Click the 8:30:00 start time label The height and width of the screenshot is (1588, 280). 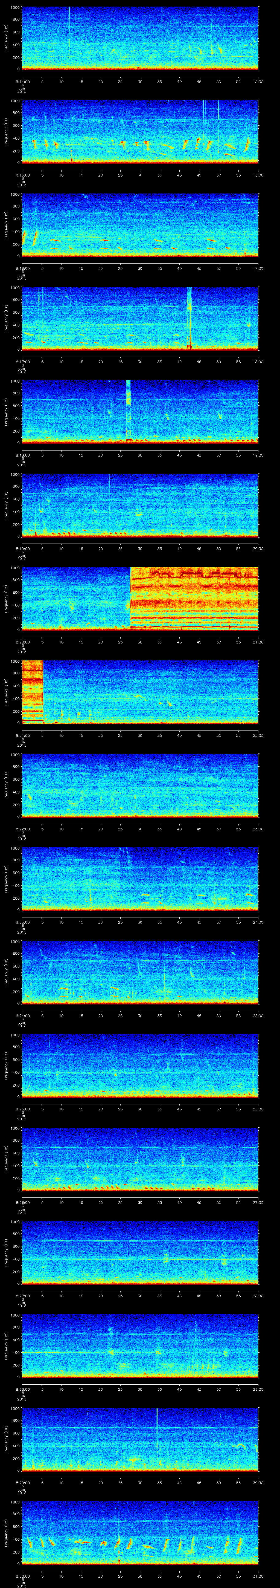coord(22,1576)
